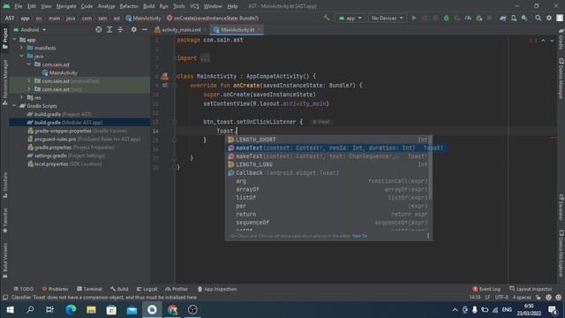The width and height of the screenshot is (565, 318).
Task: Open the TODO tool window
Action: point(24,289)
